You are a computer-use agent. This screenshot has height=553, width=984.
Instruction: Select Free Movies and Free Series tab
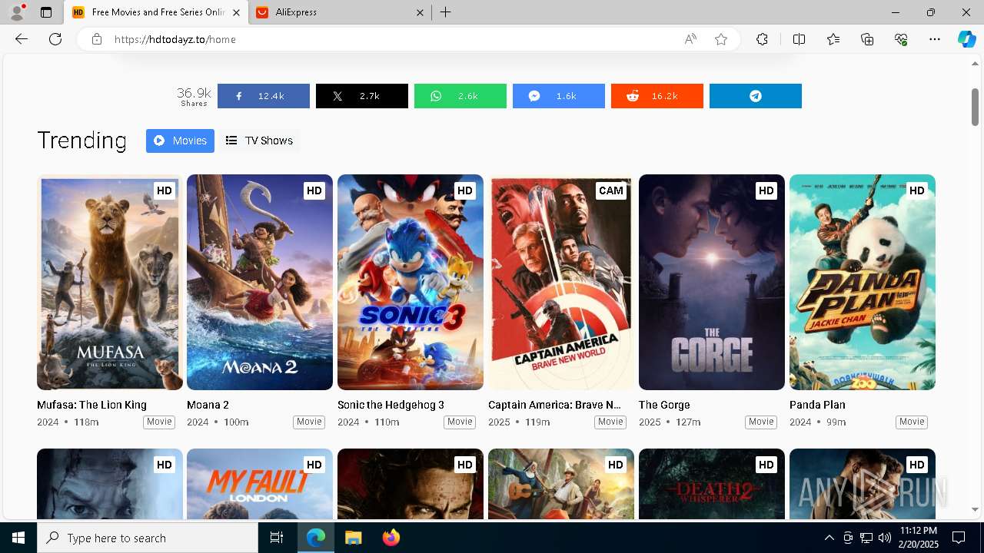tap(156, 12)
